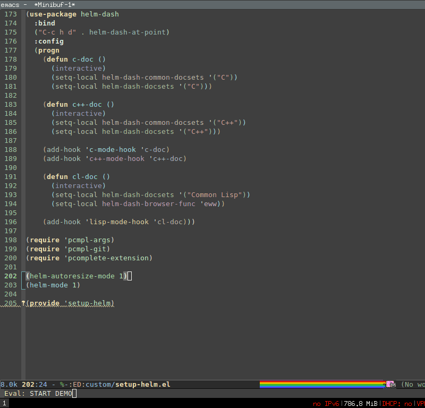Click the nyan rainbow progress bar
Image resolution: width=425 pixels, height=408 pixels.
322,385
